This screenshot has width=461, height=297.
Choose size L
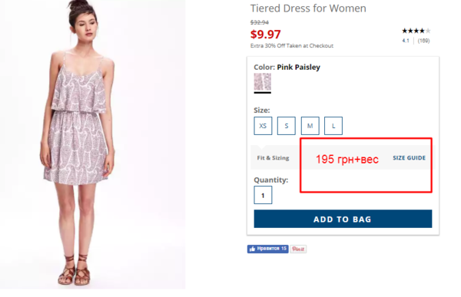333,126
